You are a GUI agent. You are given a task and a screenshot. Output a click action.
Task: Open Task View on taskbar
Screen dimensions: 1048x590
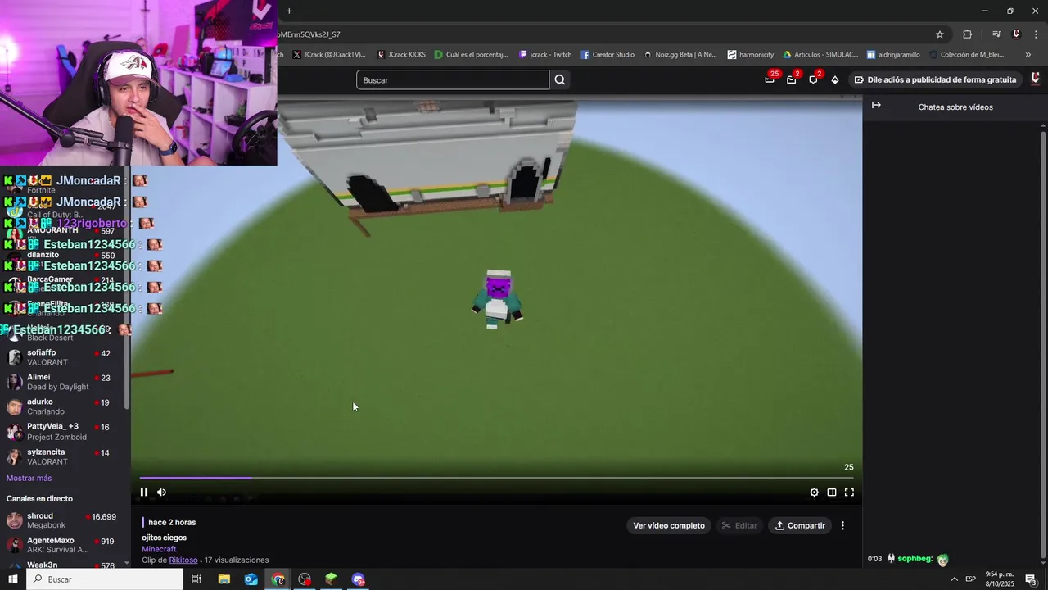196,579
